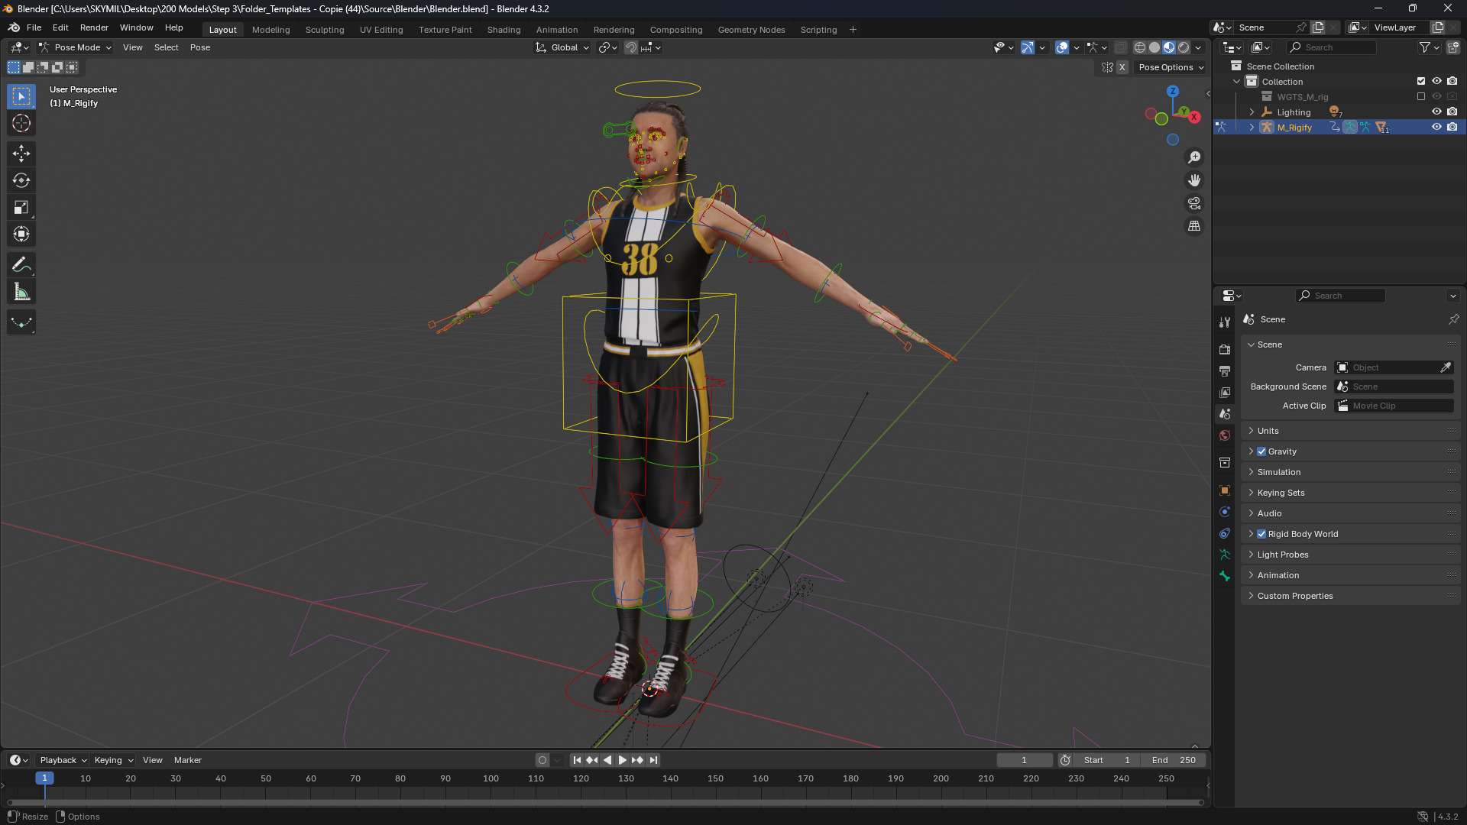Click the End frame field
The width and height of the screenshot is (1467, 825).
click(x=1174, y=760)
